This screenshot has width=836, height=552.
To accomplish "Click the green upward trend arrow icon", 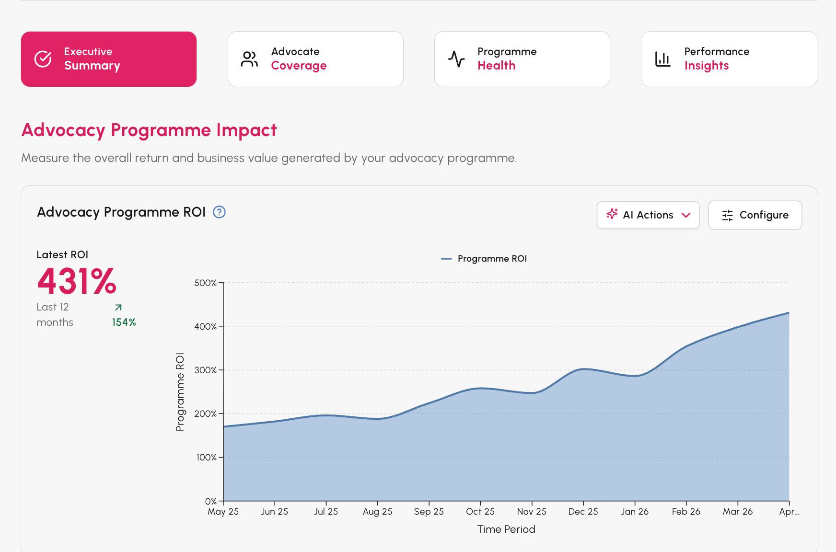I will tap(118, 307).
